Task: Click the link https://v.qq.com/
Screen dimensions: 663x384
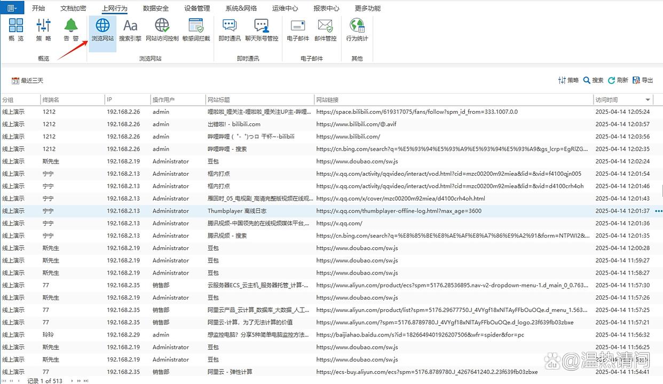Action: [x=339, y=223]
